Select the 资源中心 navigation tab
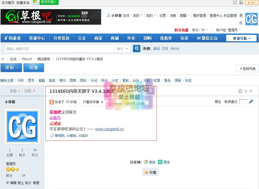Image resolution: width=259 pixels, height=189 pixels. [37, 38]
